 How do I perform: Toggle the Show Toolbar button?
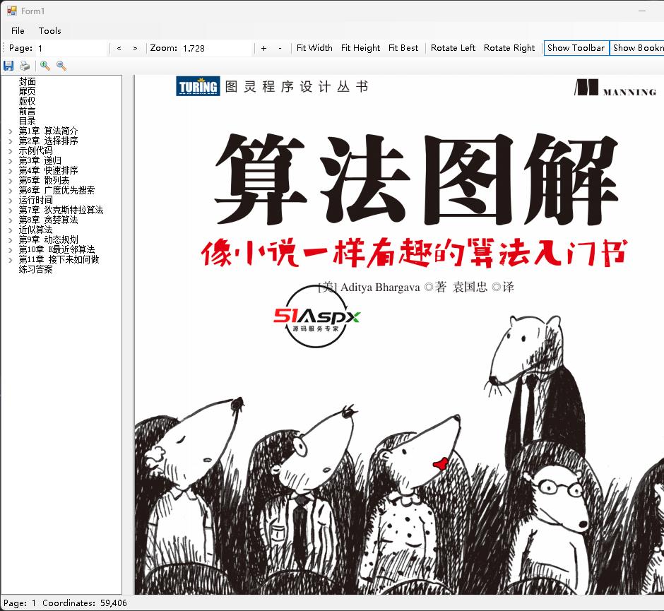point(576,48)
